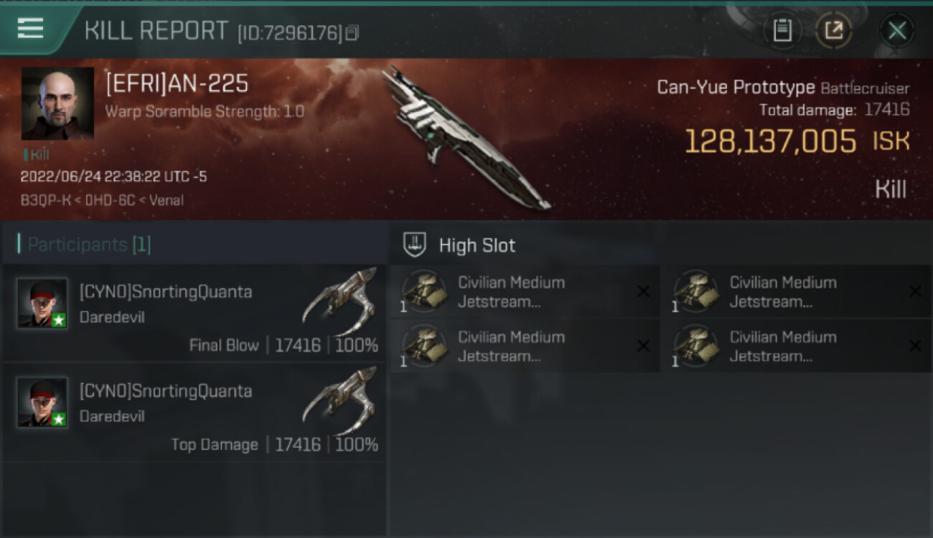
Task: View the victim character portrait
Action: [x=57, y=103]
